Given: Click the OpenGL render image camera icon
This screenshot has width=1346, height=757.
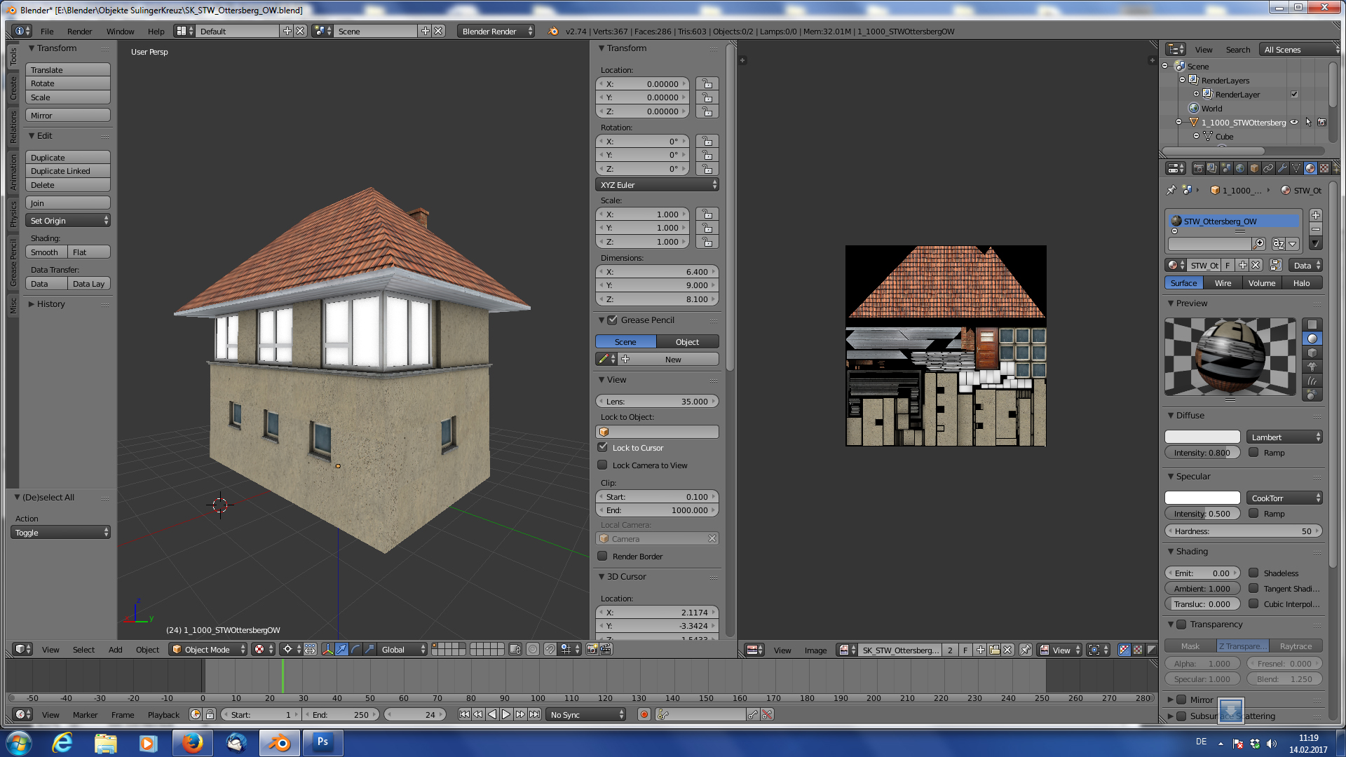Looking at the screenshot, I should 592,650.
